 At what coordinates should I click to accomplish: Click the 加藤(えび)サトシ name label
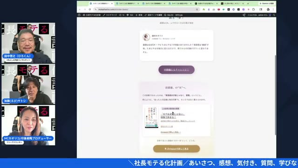(15, 101)
